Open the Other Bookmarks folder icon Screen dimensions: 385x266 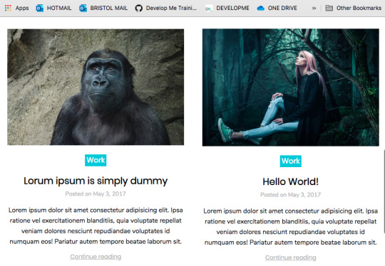tap(329, 8)
